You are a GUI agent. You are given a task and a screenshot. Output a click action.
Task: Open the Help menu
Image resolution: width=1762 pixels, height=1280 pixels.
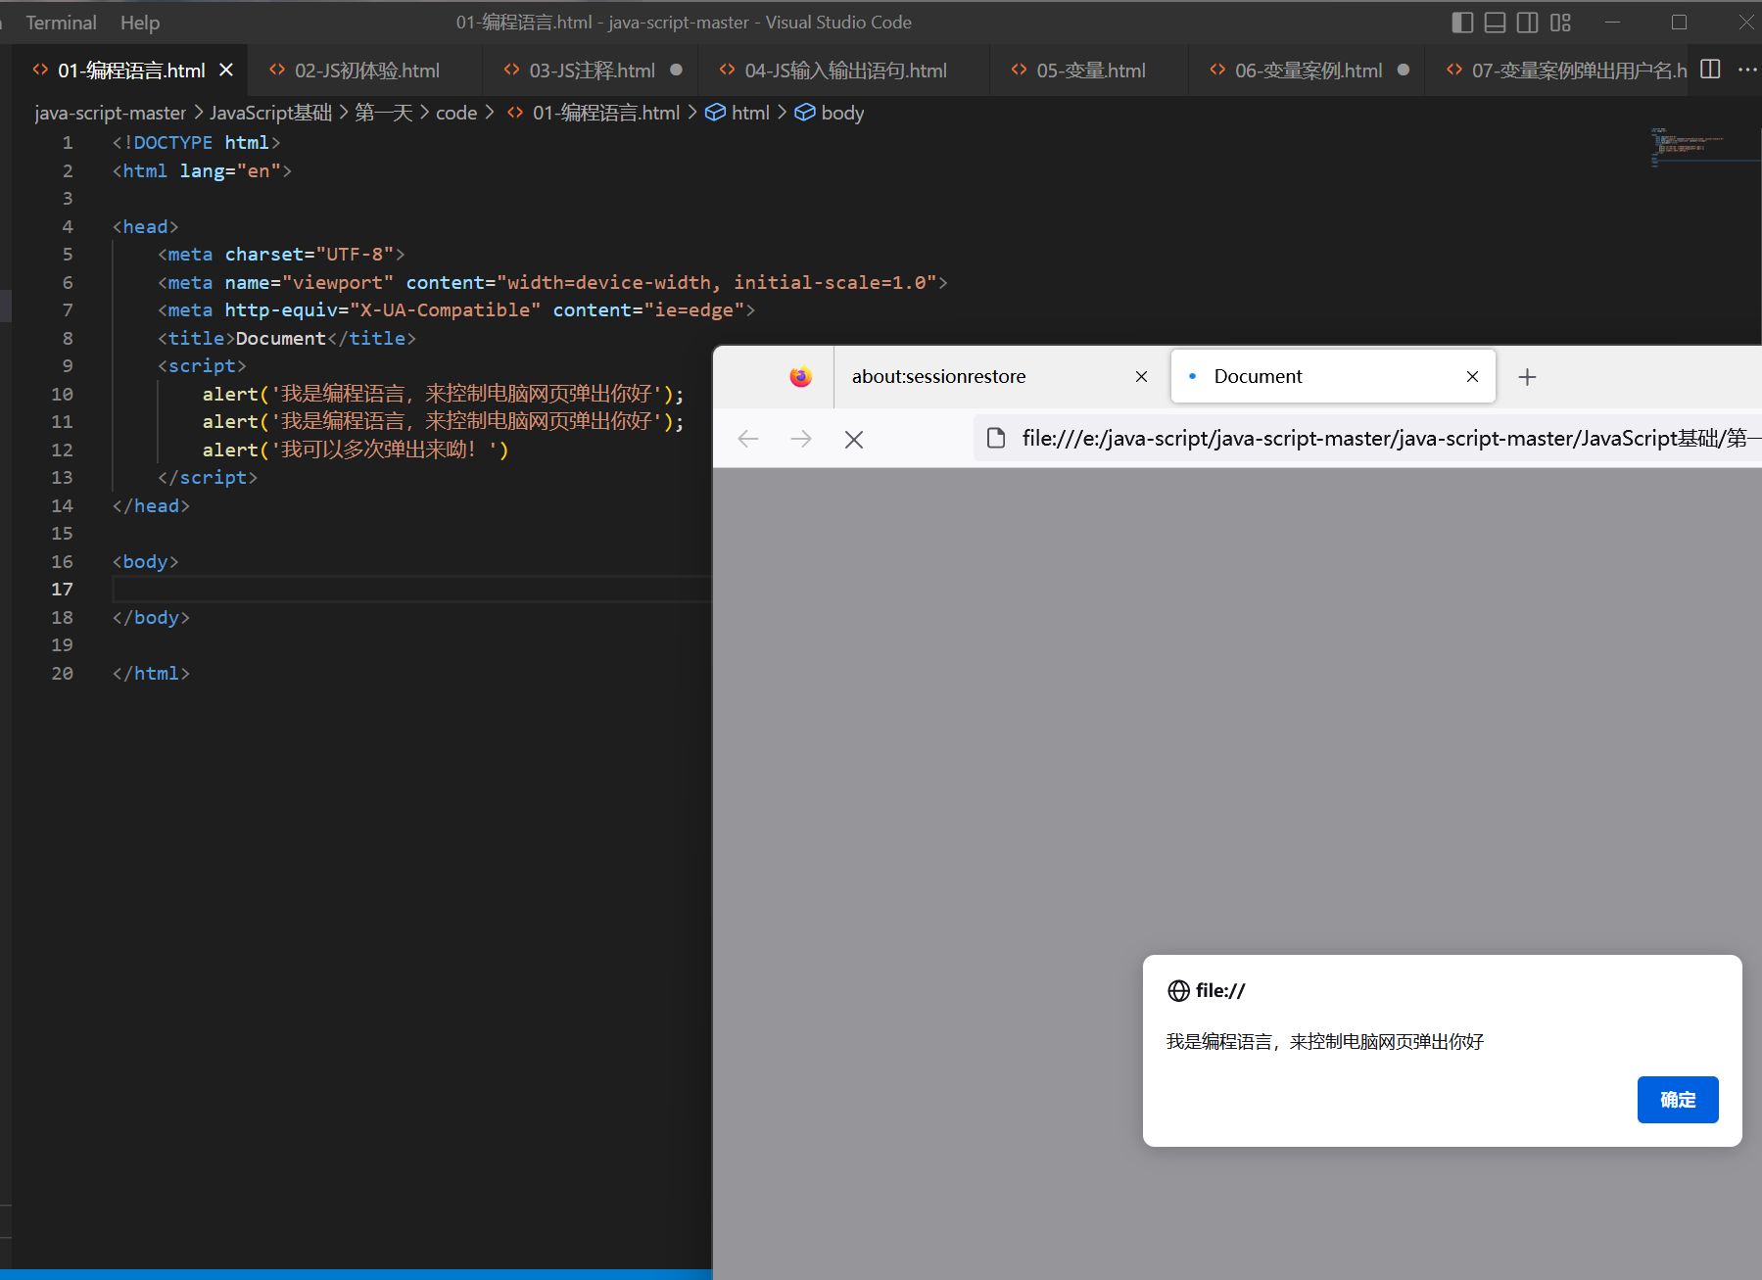click(140, 23)
